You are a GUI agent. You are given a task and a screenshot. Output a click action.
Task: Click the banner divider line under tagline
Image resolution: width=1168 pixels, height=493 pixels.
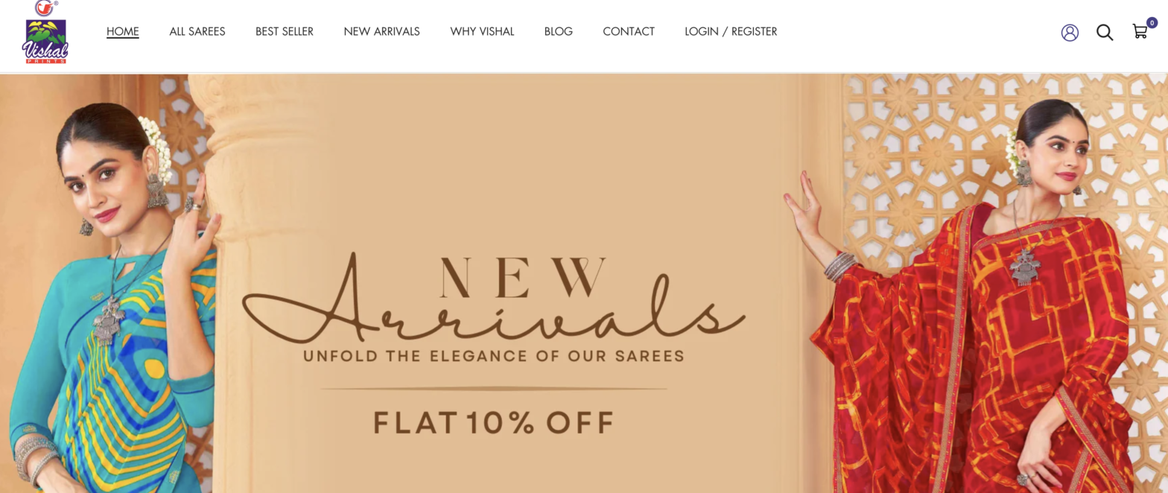coord(494,389)
